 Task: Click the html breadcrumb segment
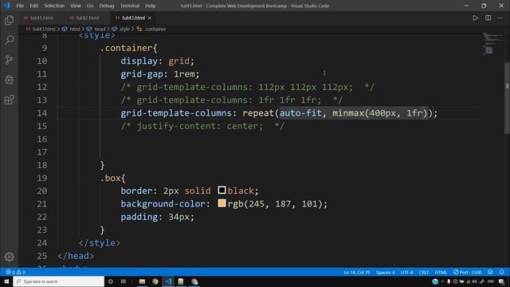click(75, 29)
